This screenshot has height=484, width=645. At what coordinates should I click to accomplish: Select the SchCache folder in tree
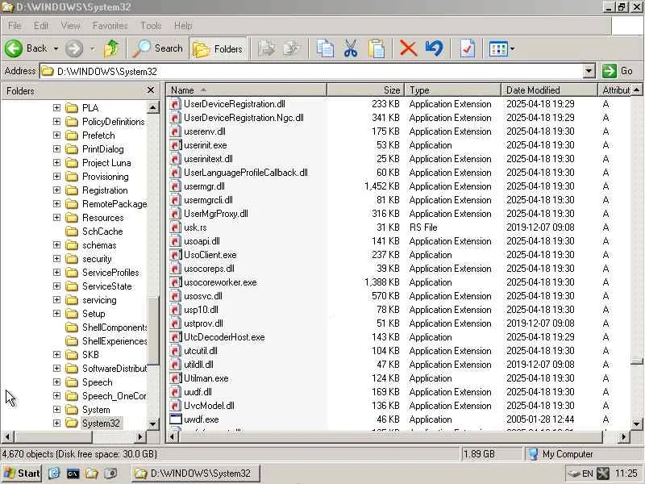click(102, 232)
